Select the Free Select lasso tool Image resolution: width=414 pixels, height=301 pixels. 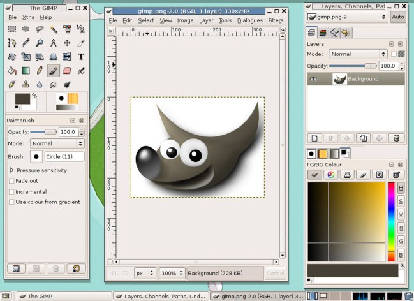[x=40, y=29]
